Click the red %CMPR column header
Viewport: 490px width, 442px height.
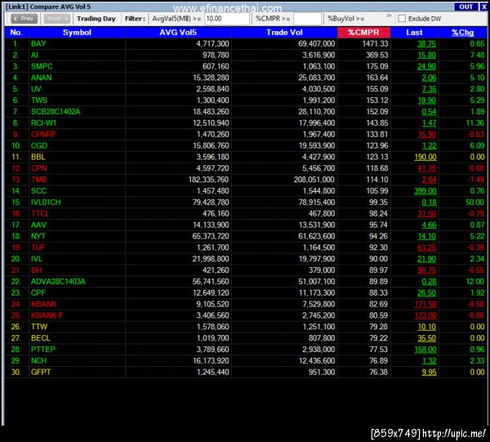(363, 33)
